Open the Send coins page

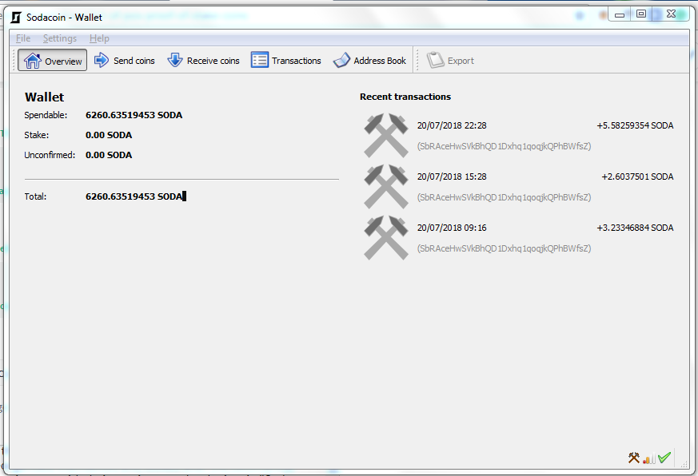tap(125, 60)
